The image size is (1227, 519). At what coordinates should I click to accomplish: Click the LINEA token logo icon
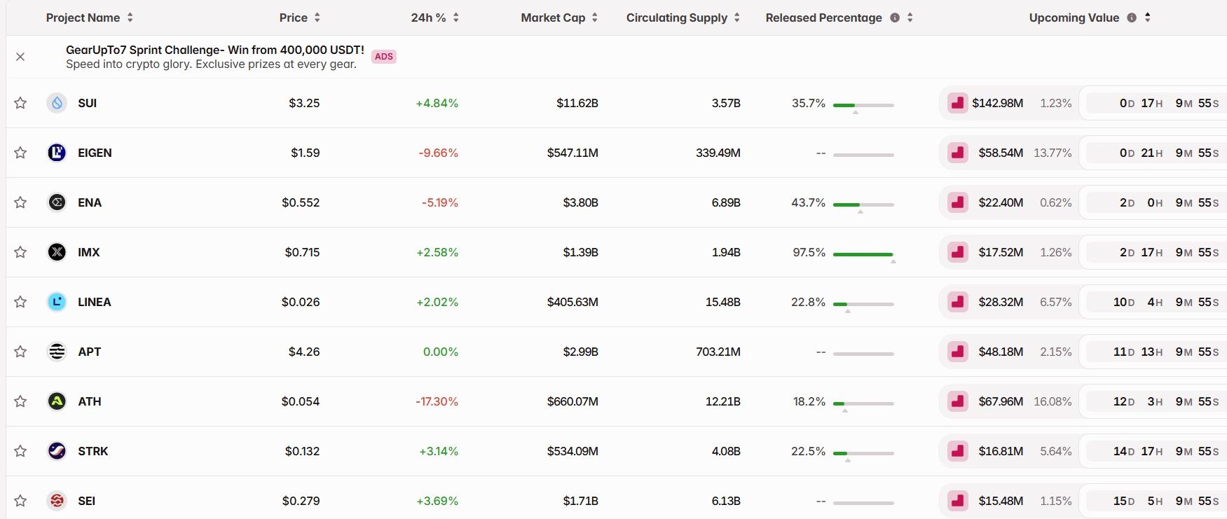click(57, 302)
